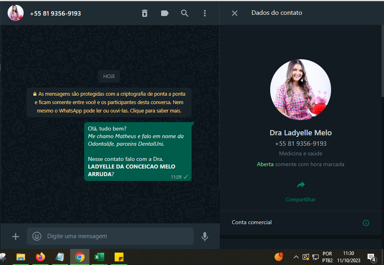384x265 pixels.
Task: Click the Medicina e saúde category text
Action: tap(301, 154)
